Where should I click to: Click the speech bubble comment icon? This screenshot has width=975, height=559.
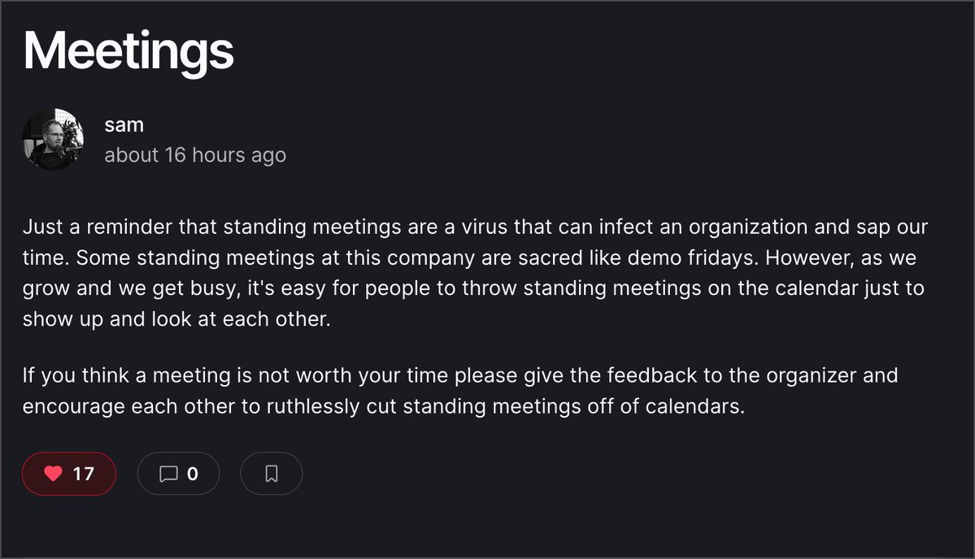pyautogui.click(x=168, y=474)
